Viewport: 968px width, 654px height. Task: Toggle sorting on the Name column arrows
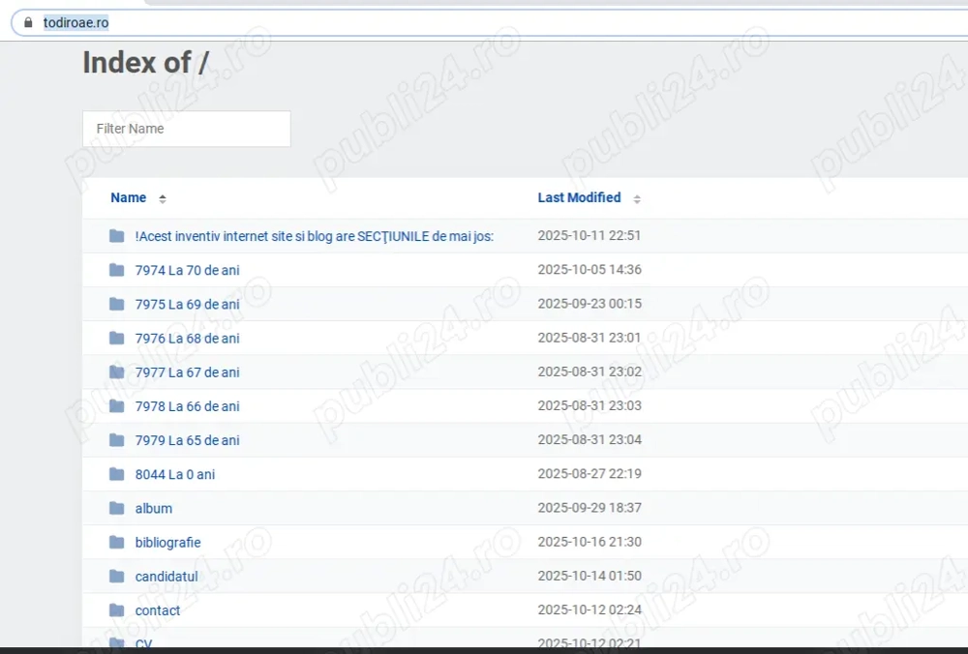point(161,197)
